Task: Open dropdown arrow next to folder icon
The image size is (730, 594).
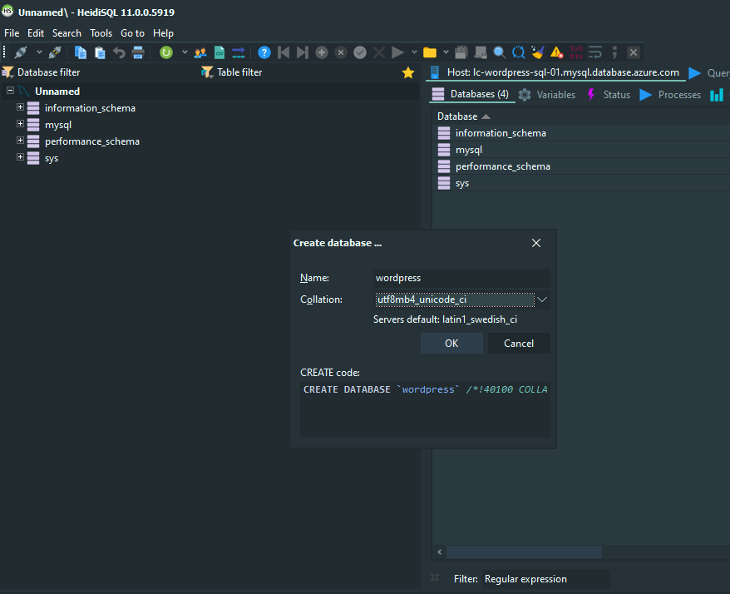Action: pyautogui.click(x=446, y=52)
